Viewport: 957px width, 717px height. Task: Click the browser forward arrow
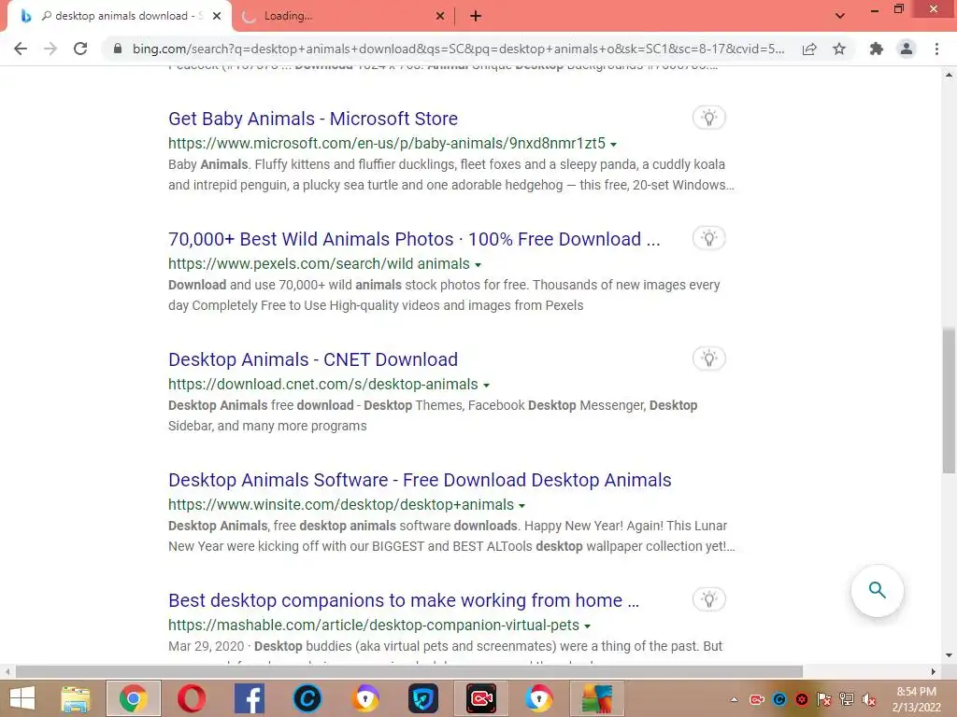50,49
